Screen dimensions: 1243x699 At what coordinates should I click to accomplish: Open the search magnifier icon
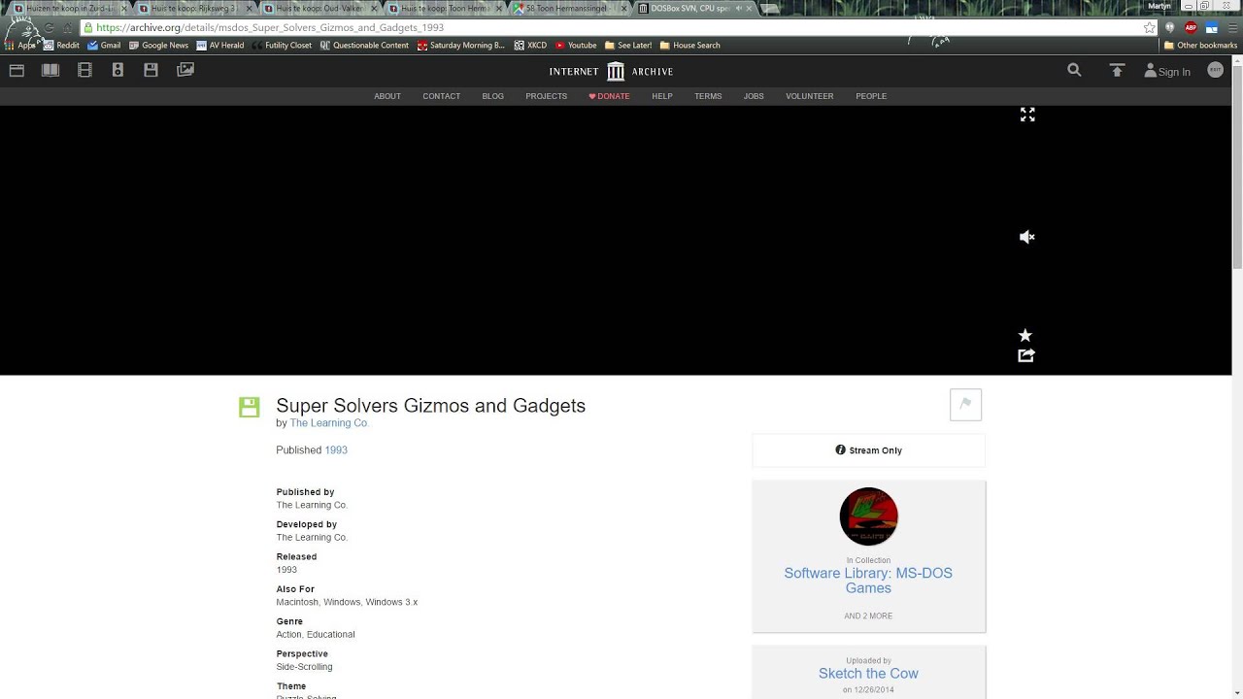1074,70
